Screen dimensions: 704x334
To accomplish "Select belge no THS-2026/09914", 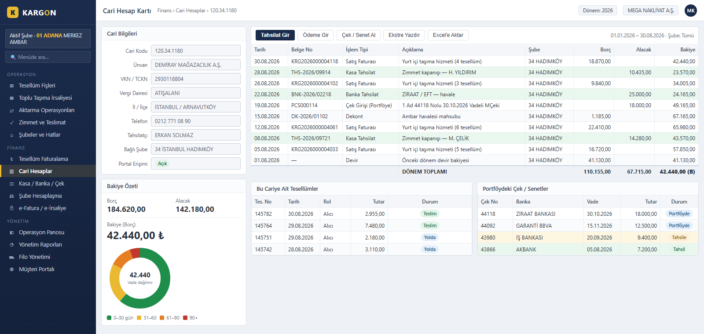I will coord(311,73).
